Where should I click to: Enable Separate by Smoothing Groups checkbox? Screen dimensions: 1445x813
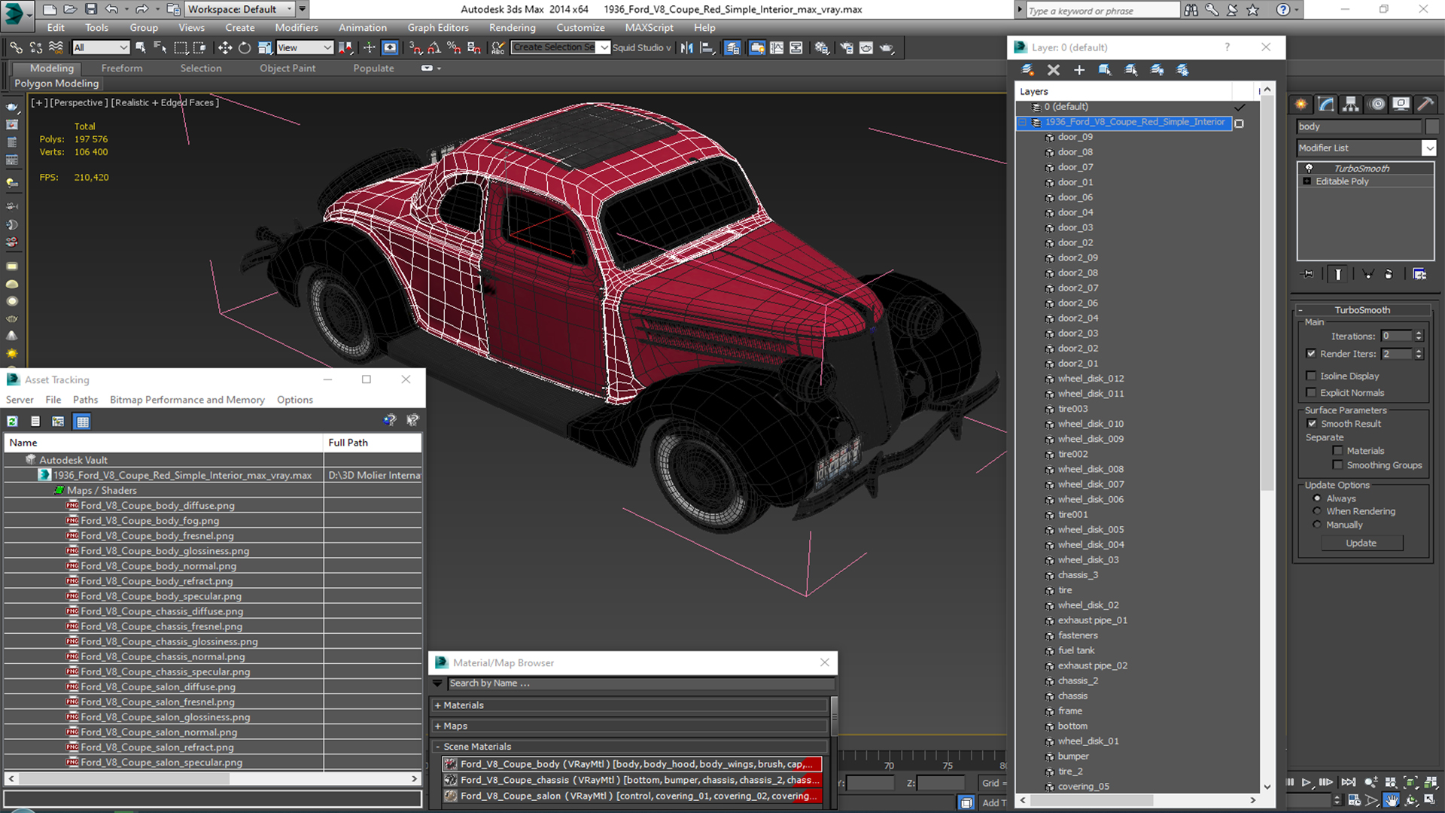point(1337,465)
